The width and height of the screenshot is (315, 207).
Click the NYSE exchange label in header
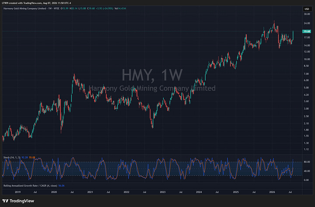point(56,8)
